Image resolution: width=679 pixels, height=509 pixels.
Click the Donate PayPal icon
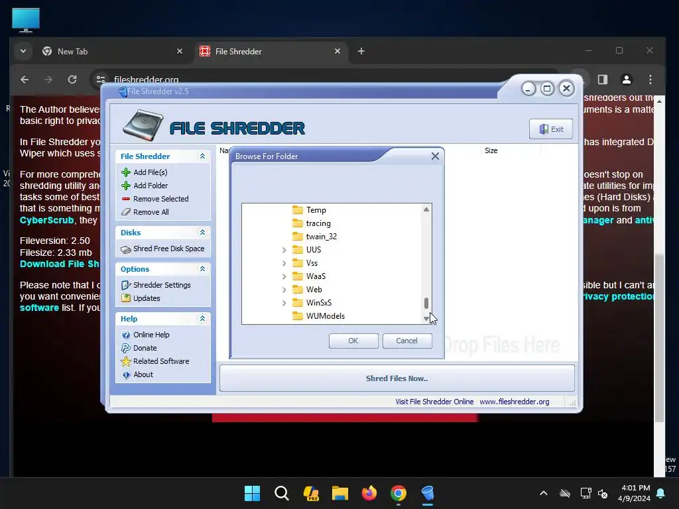tap(126, 348)
